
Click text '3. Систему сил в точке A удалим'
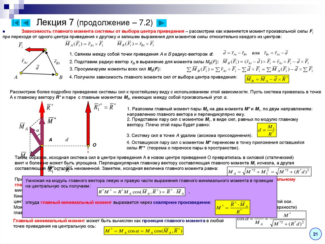[x=189, y=136]
